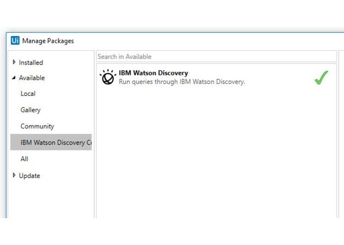Viewport: 344px width, 245px height.
Task: Open the Gallery package source
Action: pos(31,110)
